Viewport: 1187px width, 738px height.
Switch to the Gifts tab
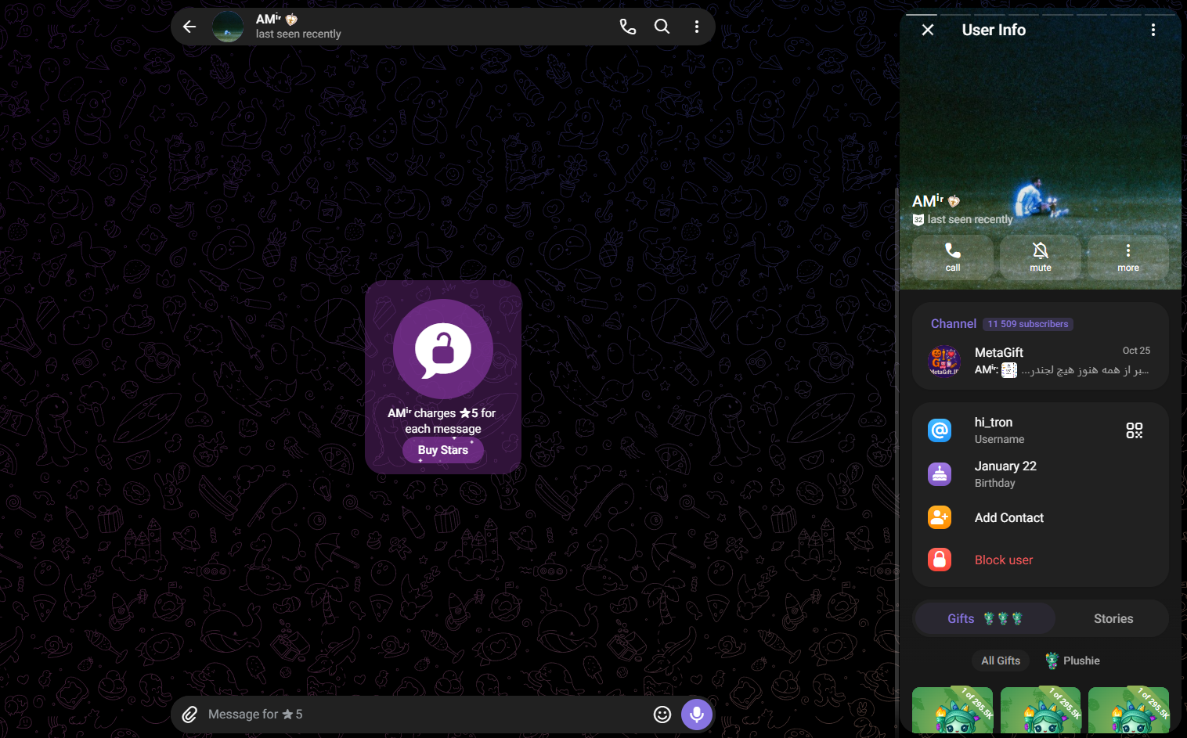point(984,618)
